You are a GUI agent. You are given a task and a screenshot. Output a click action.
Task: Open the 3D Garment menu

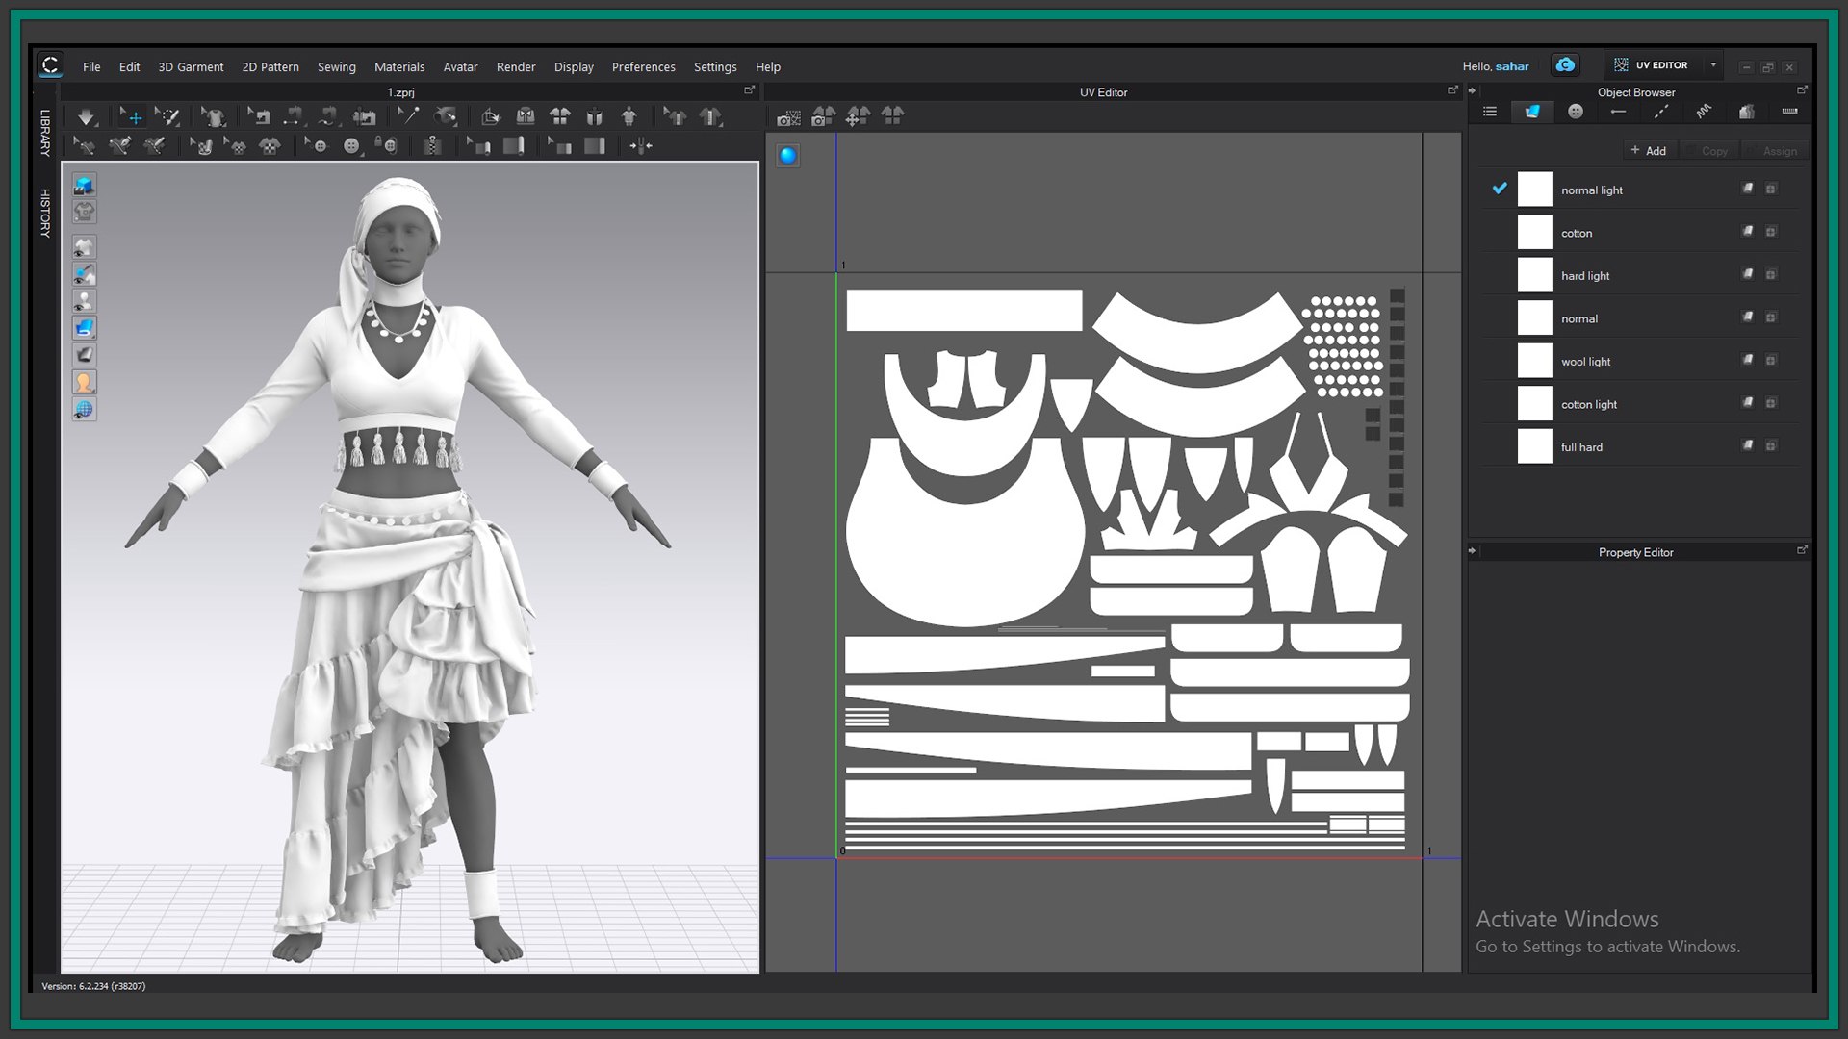(191, 66)
